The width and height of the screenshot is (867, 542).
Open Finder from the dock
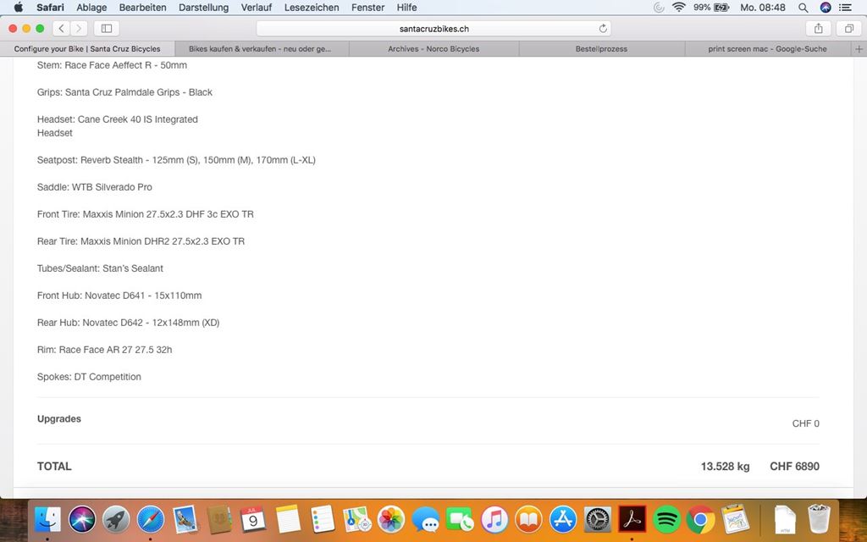47,518
